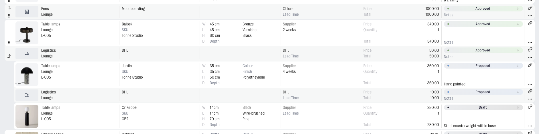Click the link icon for Balbek table lamp
Screen dimensions: 539x134
click(x=530, y=23)
